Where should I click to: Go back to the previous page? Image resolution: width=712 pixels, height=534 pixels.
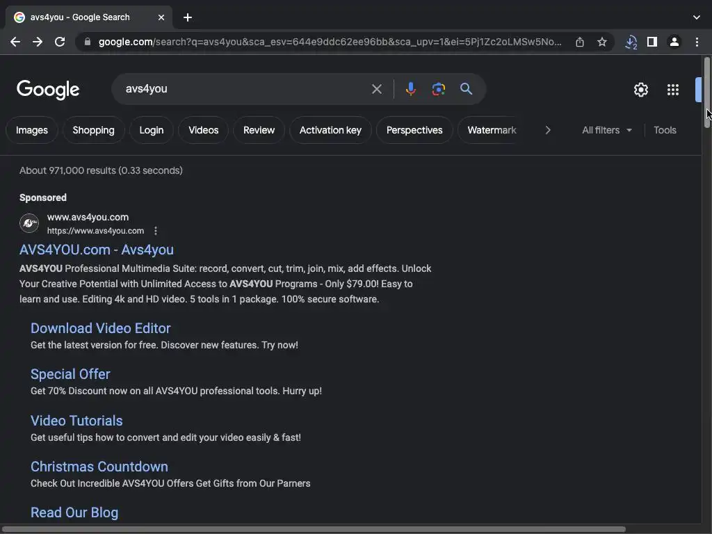[15, 42]
